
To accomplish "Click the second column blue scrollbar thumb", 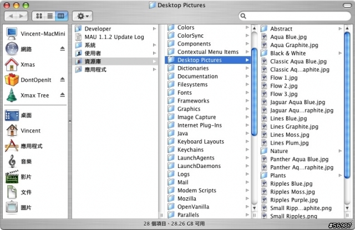I will pos(254,91).
